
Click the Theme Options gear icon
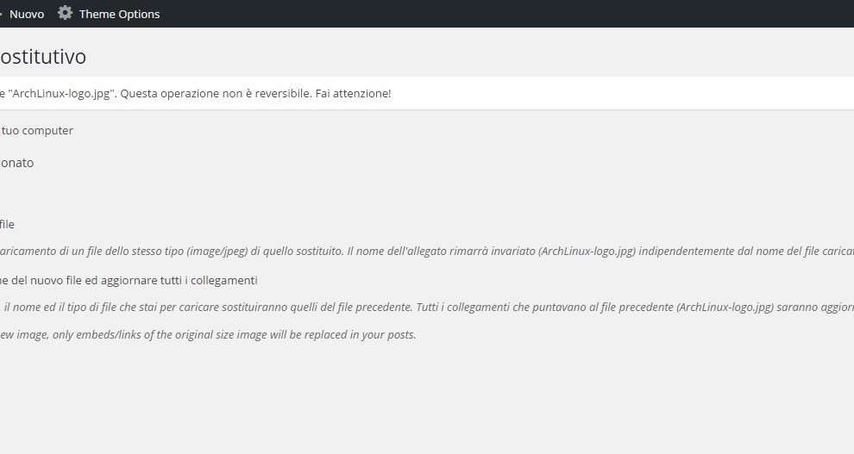point(65,13)
